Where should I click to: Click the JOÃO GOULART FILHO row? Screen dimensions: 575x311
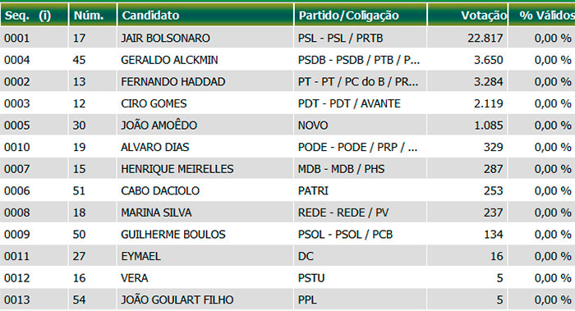click(287, 300)
